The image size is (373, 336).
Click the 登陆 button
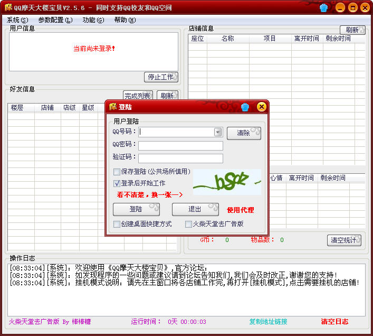136,209
